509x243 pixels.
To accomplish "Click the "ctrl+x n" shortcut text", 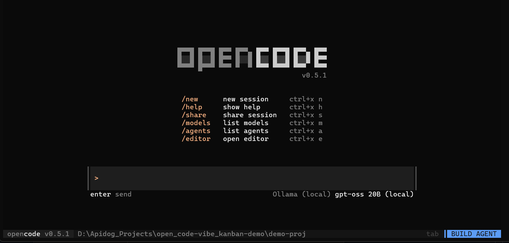I will tap(306, 99).
